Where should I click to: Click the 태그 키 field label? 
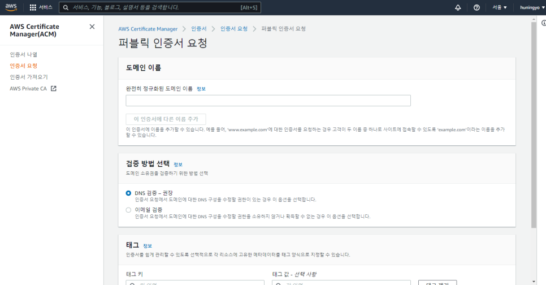135,274
